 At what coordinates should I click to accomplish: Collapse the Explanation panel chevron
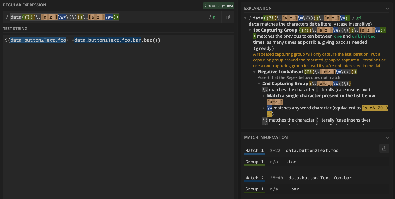coord(387,8)
